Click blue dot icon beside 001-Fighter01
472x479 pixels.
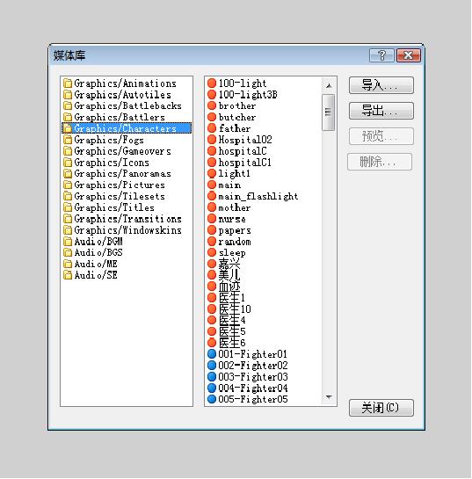tap(212, 354)
